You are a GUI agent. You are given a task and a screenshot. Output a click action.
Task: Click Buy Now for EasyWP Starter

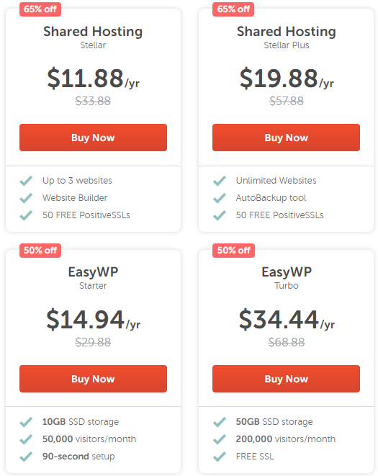point(93,379)
